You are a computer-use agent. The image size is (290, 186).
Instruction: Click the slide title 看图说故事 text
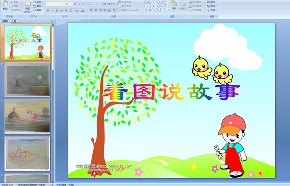pyautogui.click(x=172, y=92)
